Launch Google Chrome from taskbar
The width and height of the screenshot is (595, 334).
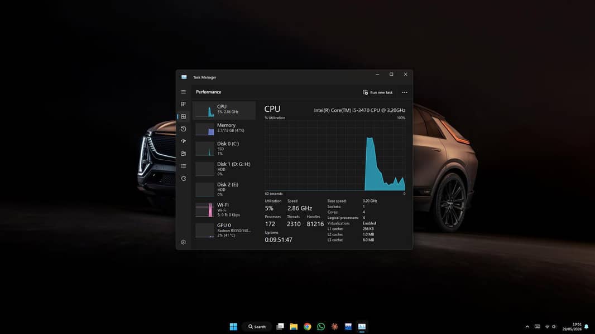pyautogui.click(x=308, y=326)
